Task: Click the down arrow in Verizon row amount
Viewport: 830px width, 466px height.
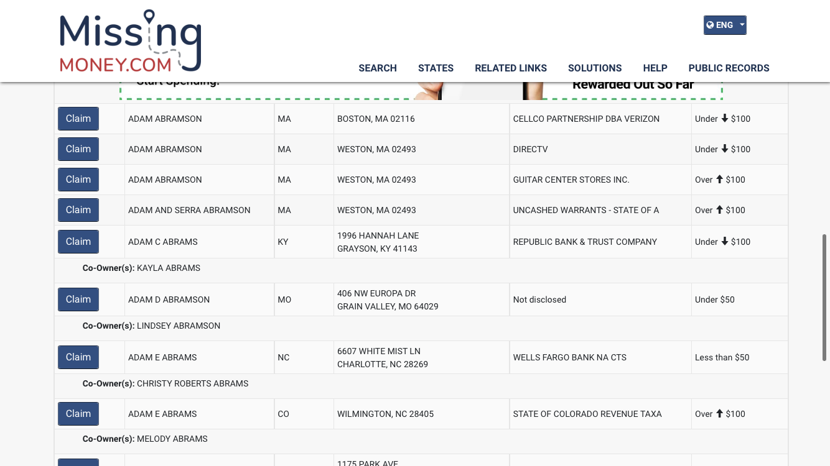Action: [x=724, y=118]
